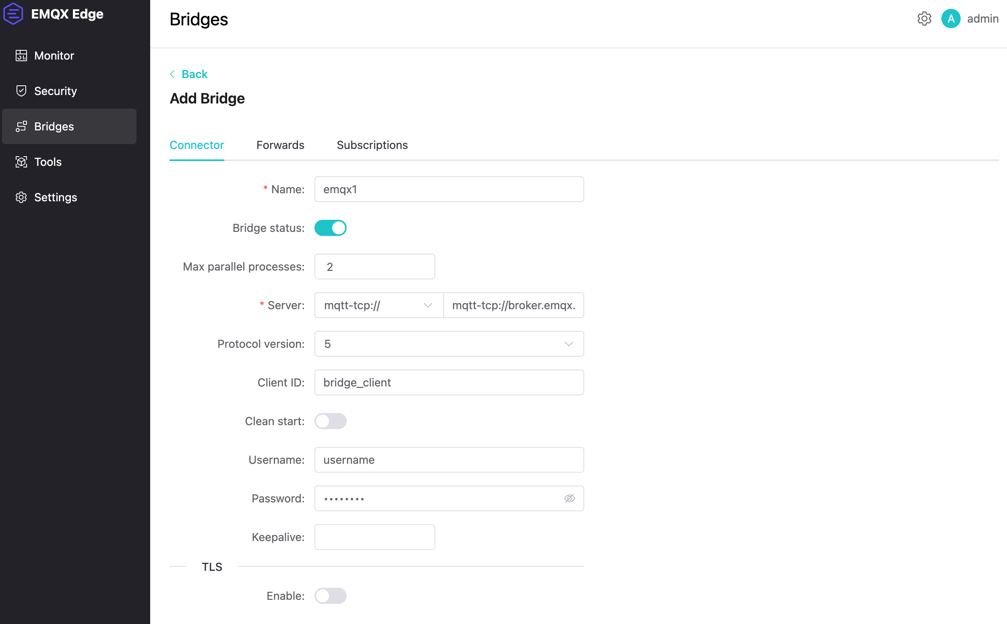Focus the server address input field

pos(513,305)
